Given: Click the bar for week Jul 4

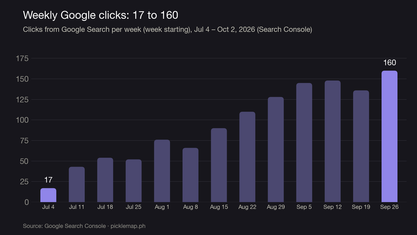Looking at the screenshot, I should (x=48, y=195).
